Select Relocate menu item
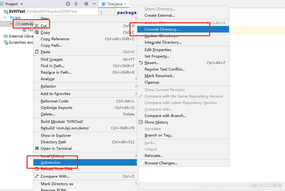285x191 pixels. click(x=183, y=156)
